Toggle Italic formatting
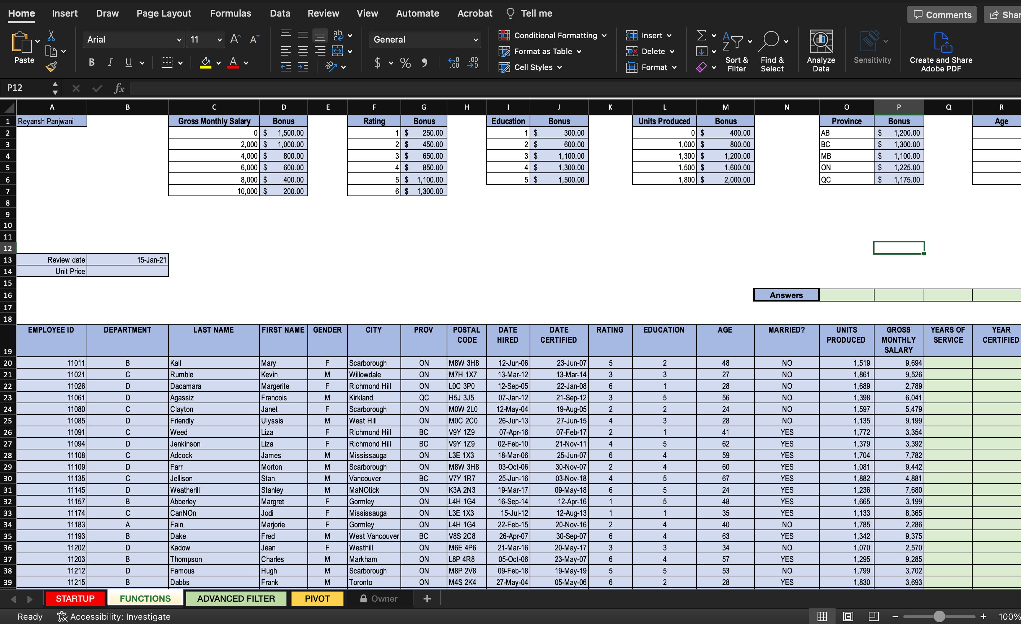Image resolution: width=1021 pixels, height=624 pixels. pyautogui.click(x=110, y=62)
